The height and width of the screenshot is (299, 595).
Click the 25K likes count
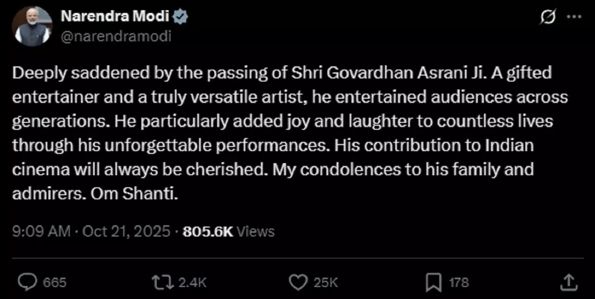[326, 282]
